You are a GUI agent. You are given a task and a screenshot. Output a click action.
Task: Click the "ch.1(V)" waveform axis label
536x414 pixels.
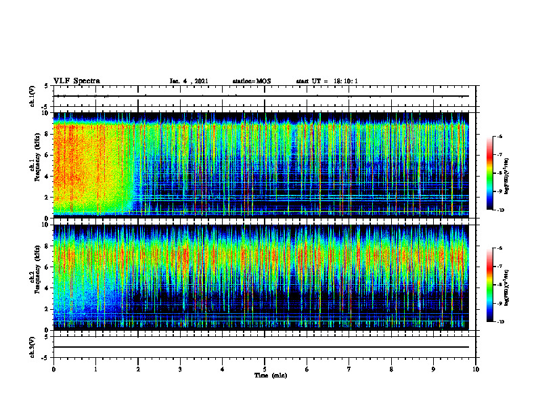[32, 96]
